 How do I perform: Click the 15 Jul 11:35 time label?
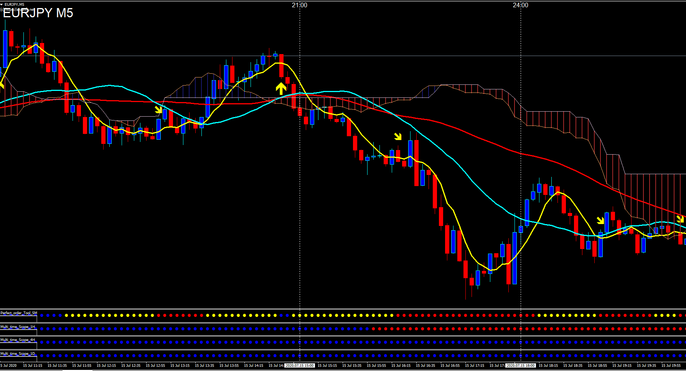(x=57, y=366)
